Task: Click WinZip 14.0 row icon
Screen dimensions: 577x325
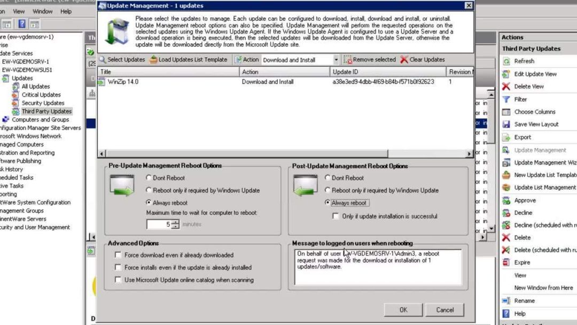Action: (x=102, y=82)
